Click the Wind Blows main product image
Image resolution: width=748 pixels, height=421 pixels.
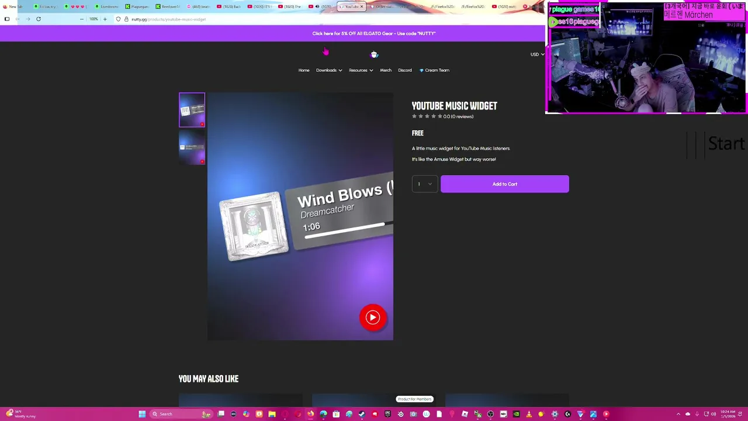300,216
